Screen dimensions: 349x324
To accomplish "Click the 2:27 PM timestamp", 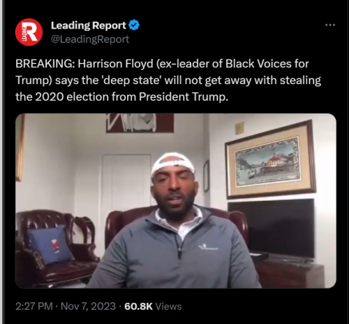I will coord(34,307).
